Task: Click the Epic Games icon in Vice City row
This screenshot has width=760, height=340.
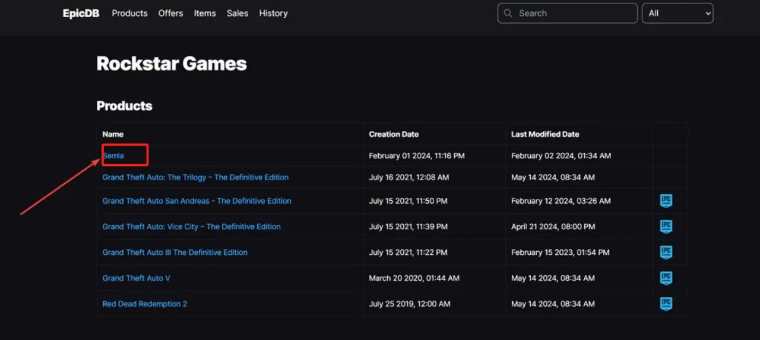Action: pos(666,226)
